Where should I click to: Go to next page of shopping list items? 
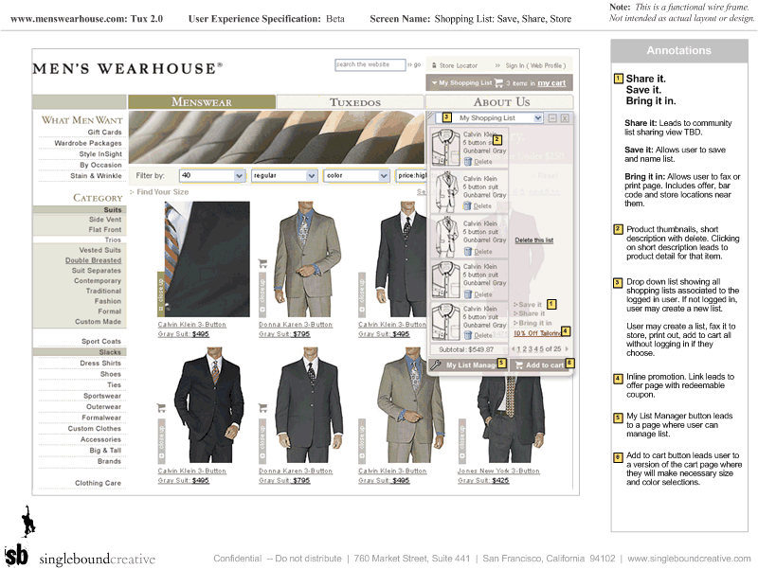(567, 348)
